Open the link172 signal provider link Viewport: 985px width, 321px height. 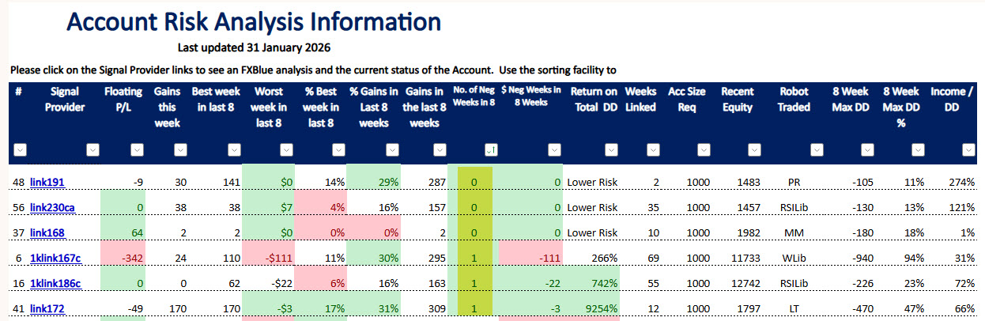pyautogui.click(x=47, y=309)
